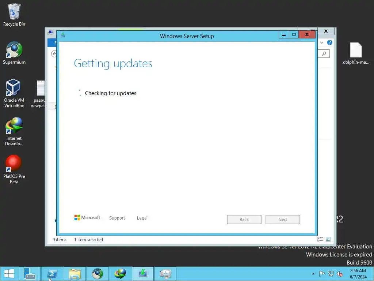Open Server Manager from the taskbar
The image size is (374, 281).
coord(30,274)
